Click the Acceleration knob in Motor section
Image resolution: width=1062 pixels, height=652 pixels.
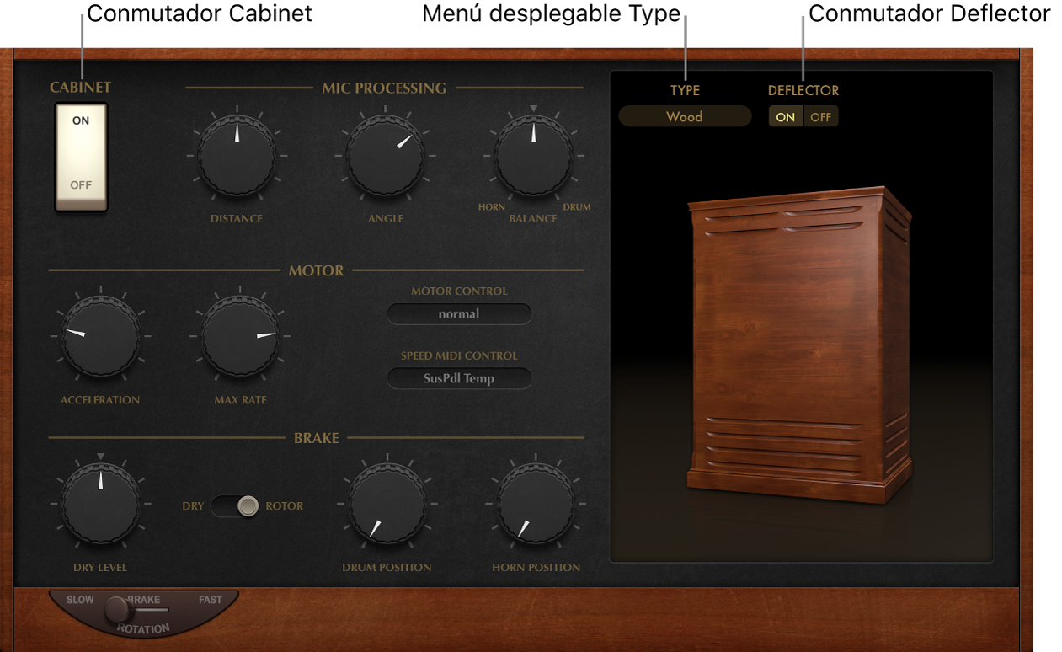click(100, 335)
